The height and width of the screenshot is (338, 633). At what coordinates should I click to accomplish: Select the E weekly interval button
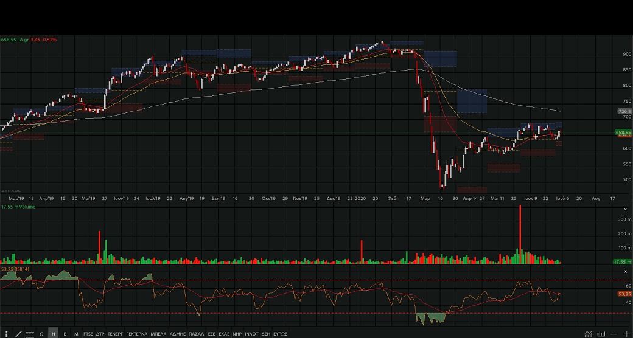tap(65, 334)
